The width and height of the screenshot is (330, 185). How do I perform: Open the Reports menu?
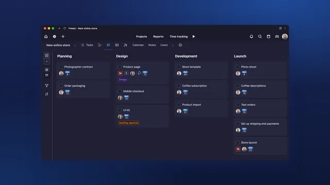point(158,36)
